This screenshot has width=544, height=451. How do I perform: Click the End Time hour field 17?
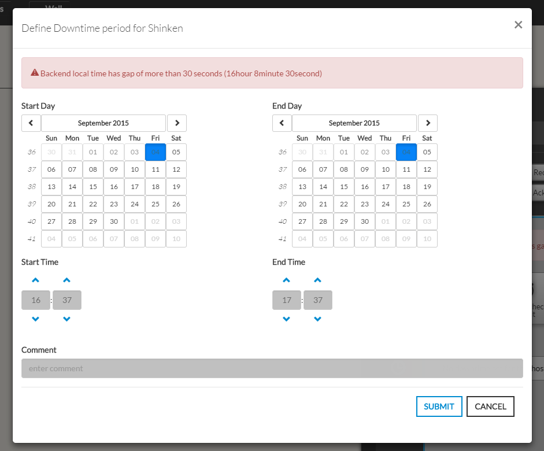click(287, 300)
